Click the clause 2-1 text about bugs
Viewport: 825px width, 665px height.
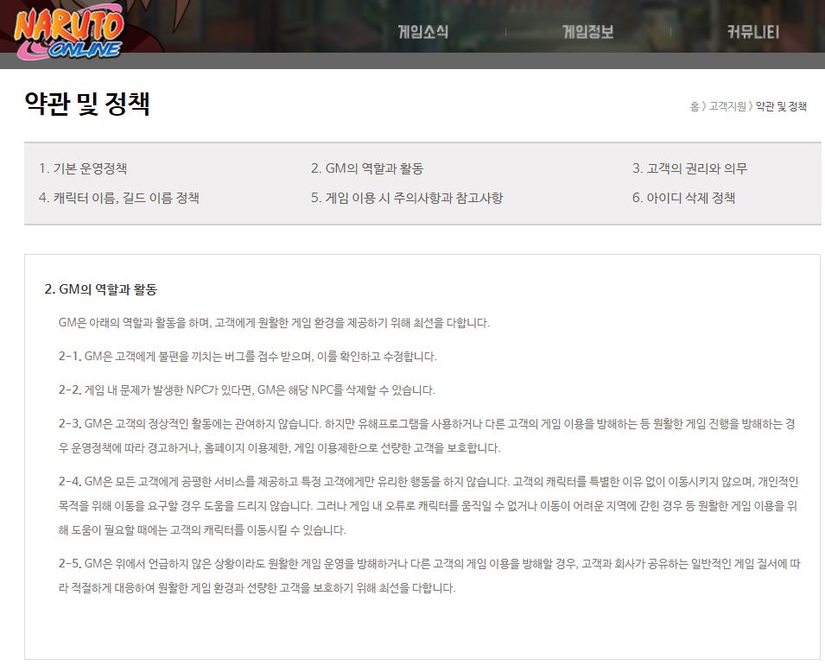coord(248,356)
